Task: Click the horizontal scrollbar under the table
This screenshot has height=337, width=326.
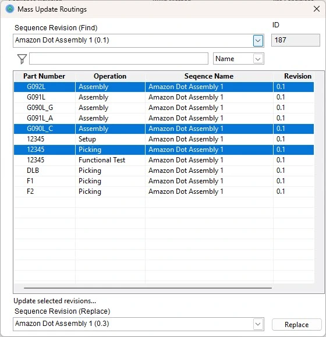Action: pyautogui.click(x=148, y=288)
